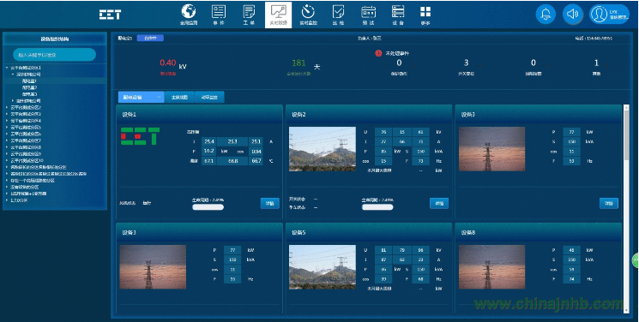Open the 工单 work order icon

(x=249, y=15)
